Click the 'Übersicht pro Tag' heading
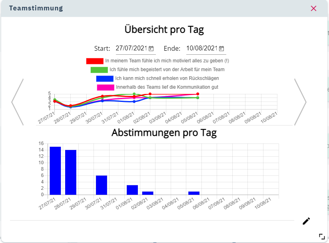 164,30
